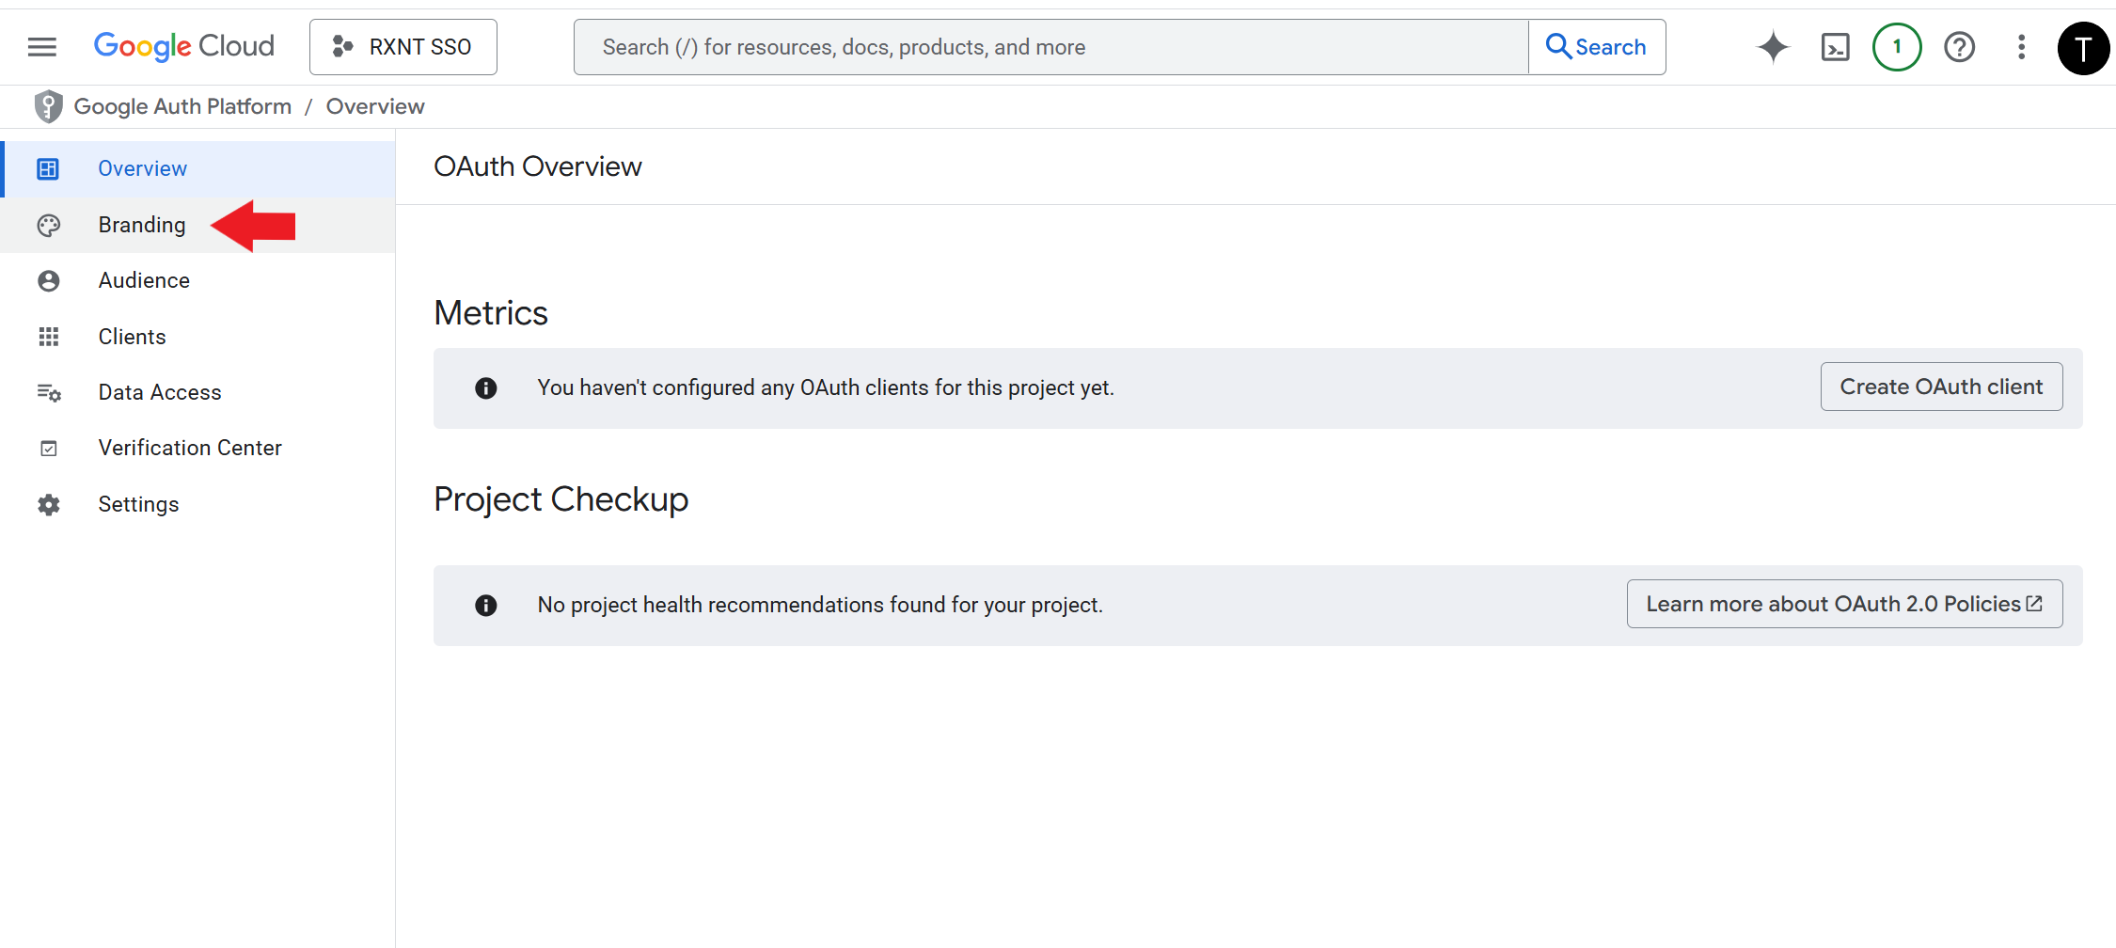Screen dimensions: 2116x948
Task: Click the Audience person icon
Action: (x=48, y=279)
